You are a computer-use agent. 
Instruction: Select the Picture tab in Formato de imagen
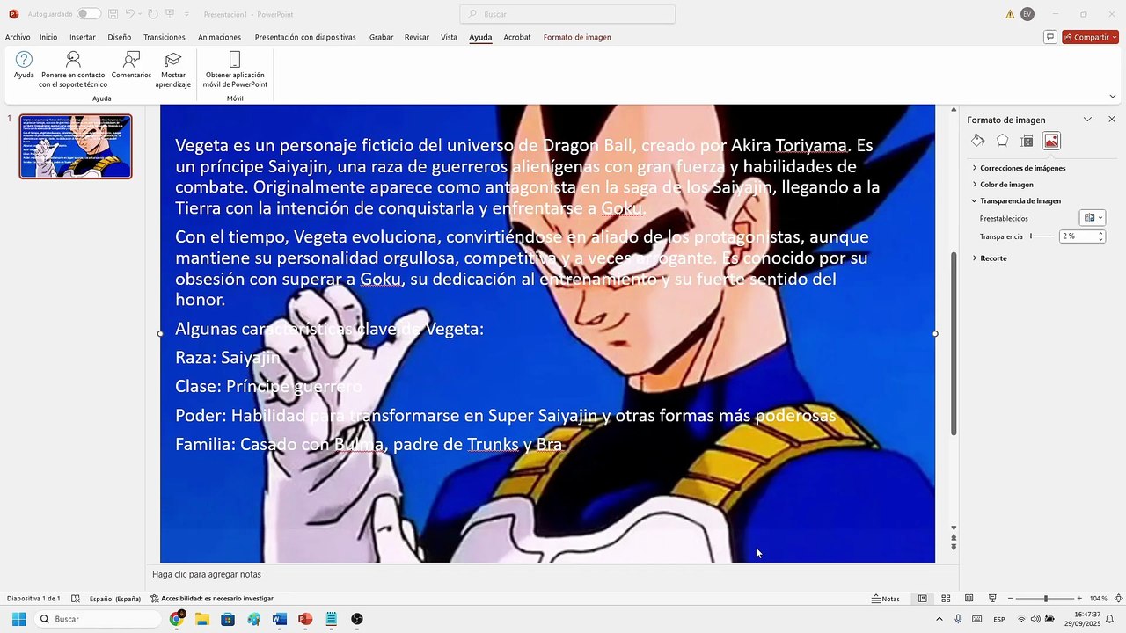coord(1051,141)
